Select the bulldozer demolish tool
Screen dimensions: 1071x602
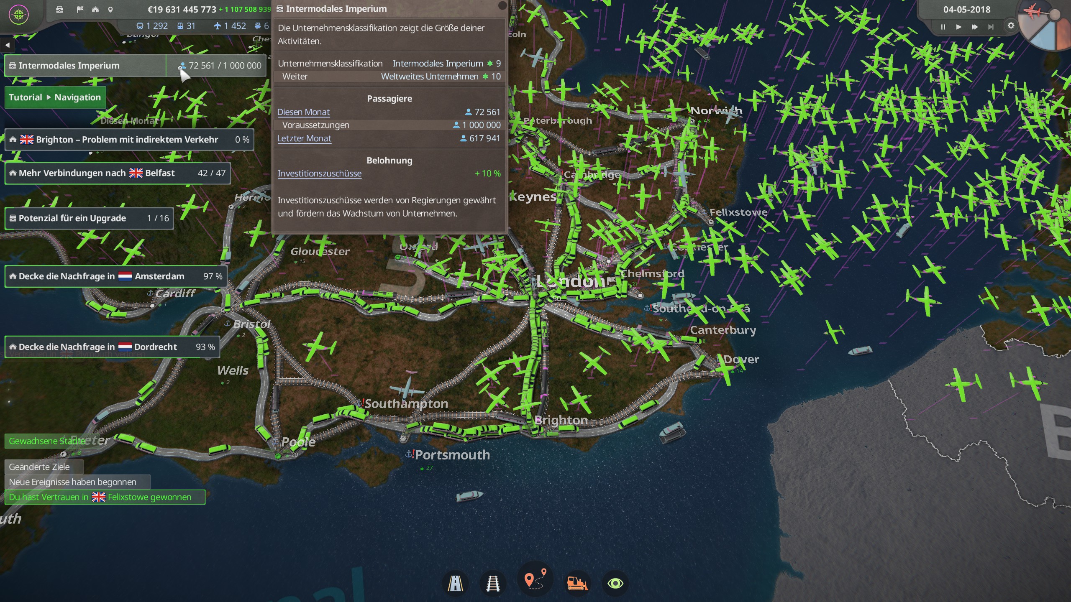pyautogui.click(x=577, y=583)
